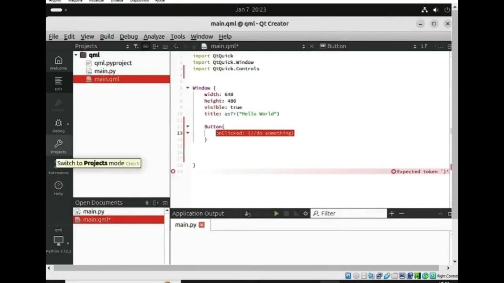Click the network icon in the system top bar
Viewport: 504px width, 283px height.
[424, 10]
